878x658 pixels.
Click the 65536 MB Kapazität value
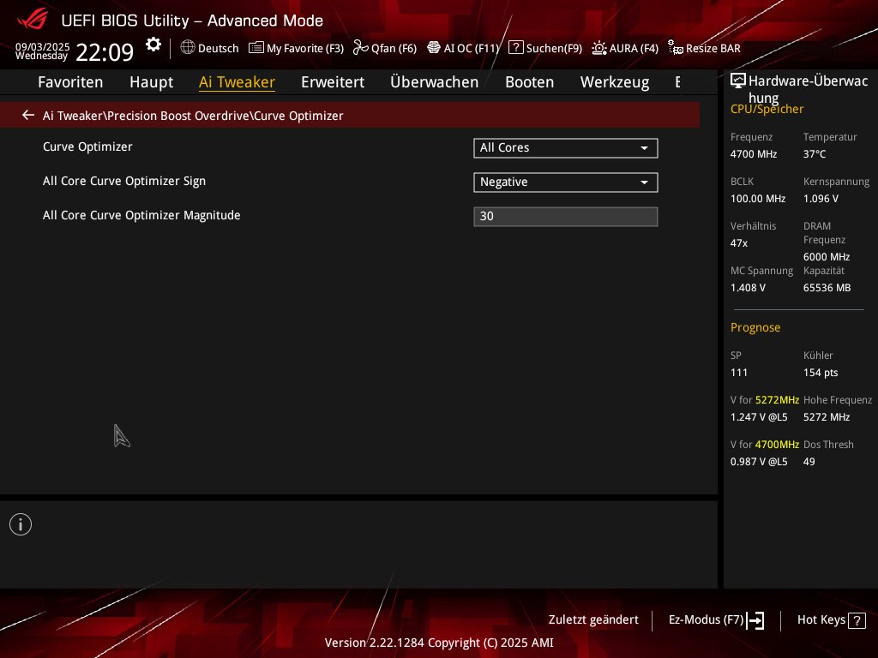pyautogui.click(x=827, y=288)
